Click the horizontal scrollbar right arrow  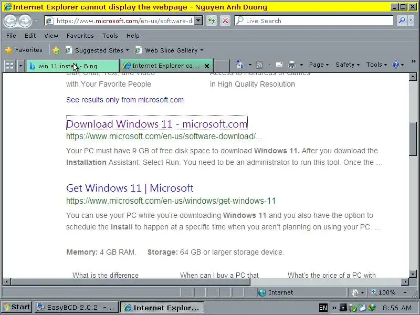(405, 281)
